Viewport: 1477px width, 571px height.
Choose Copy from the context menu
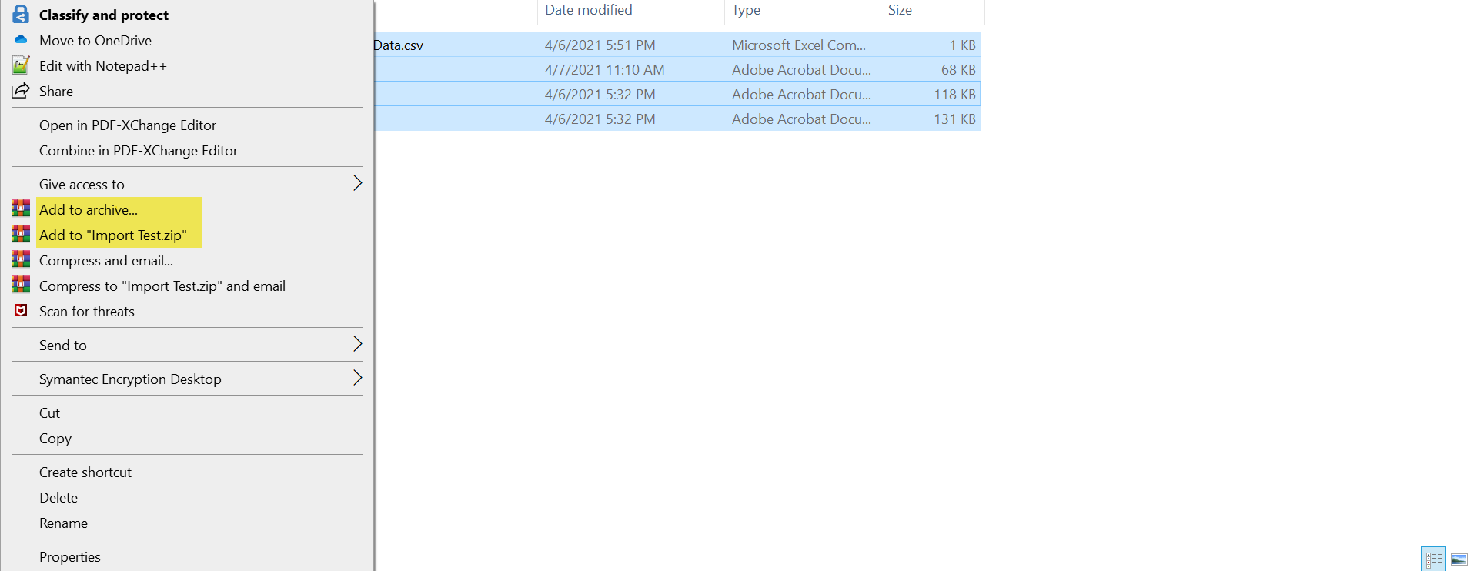[55, 438]
